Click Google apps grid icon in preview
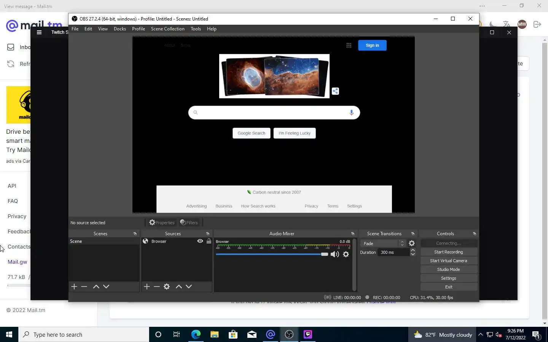This screenshot has width=548, height=342. click(349, 45)
